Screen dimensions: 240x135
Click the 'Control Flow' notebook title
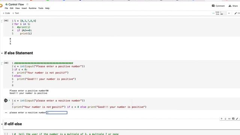click(16, 4)
